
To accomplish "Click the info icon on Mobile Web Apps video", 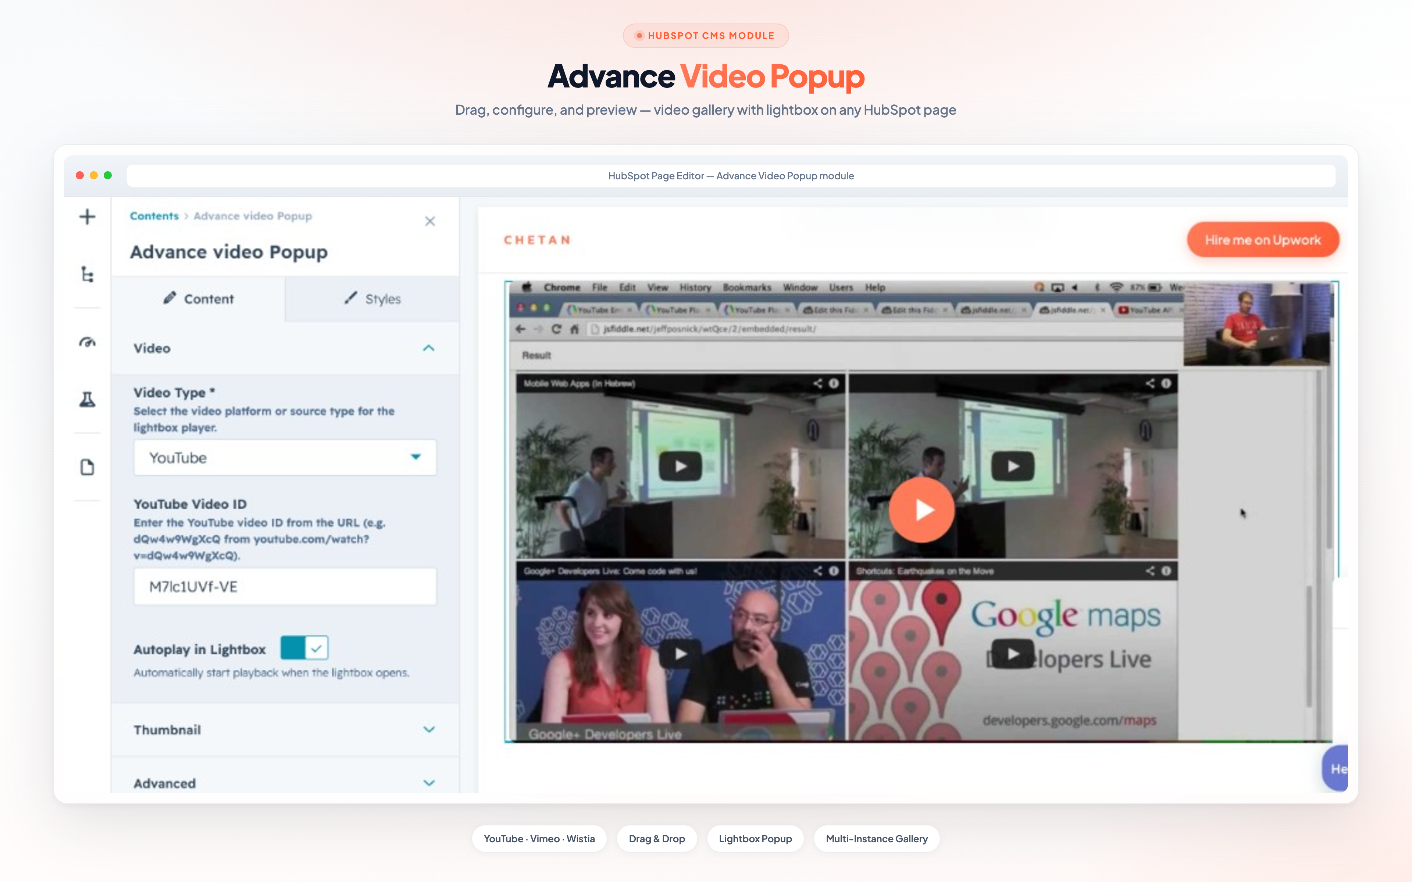I will coord(834,383).
